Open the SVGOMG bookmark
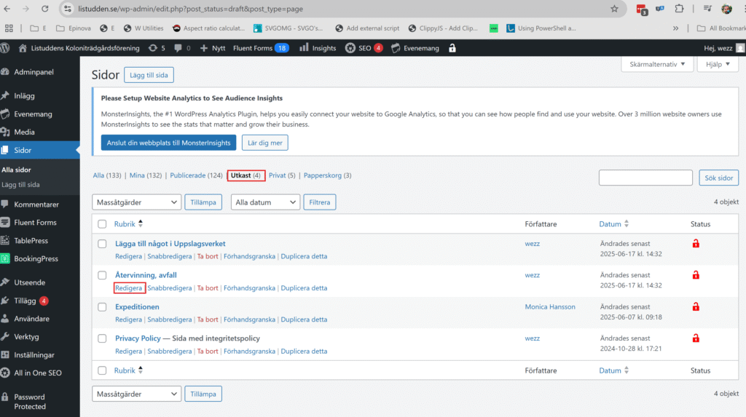Screen dimensions: 746x417 (x=288, y=28)
